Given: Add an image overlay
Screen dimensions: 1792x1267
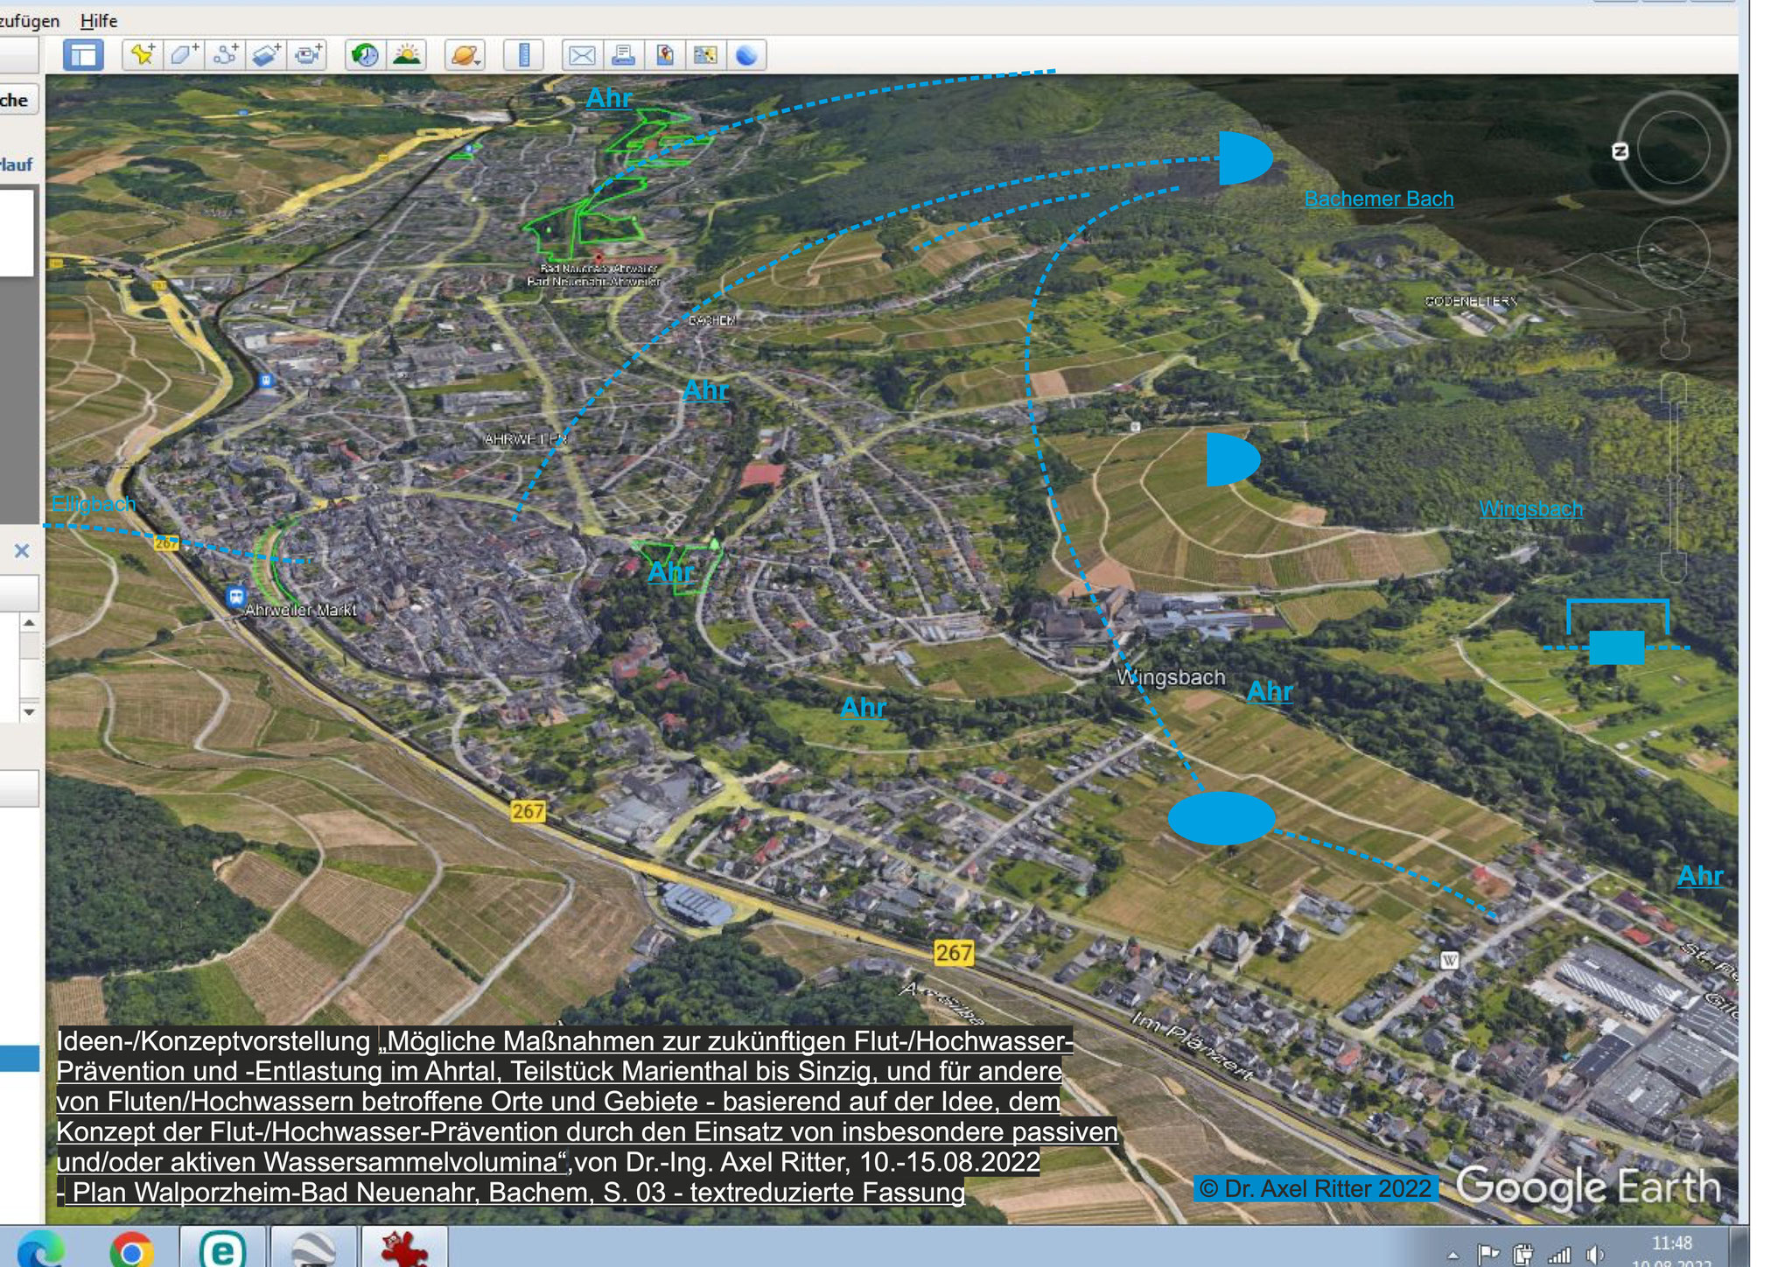Looking at the screenshot, I should 266,55.
